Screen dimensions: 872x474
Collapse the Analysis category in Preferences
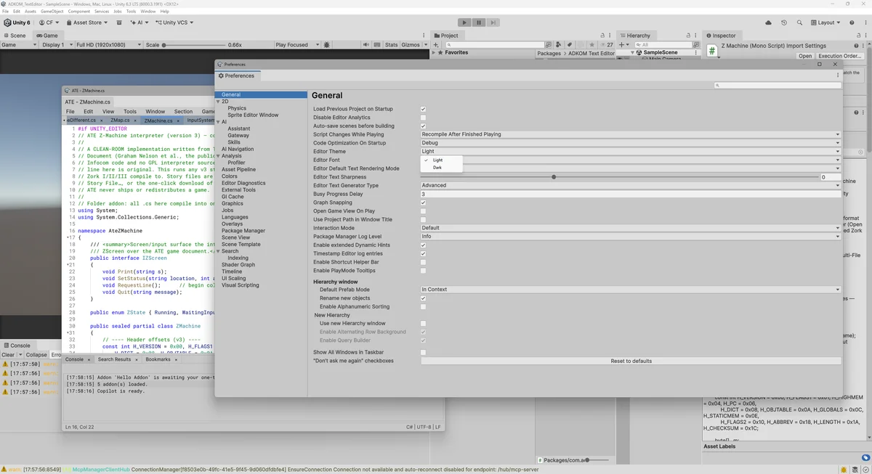point(218,156)
